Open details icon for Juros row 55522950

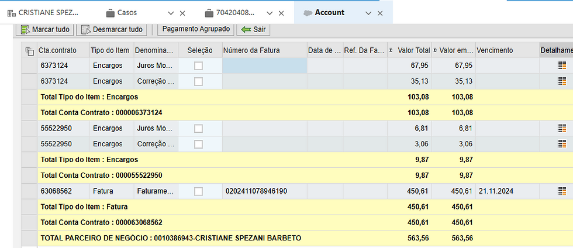point(562,128)
